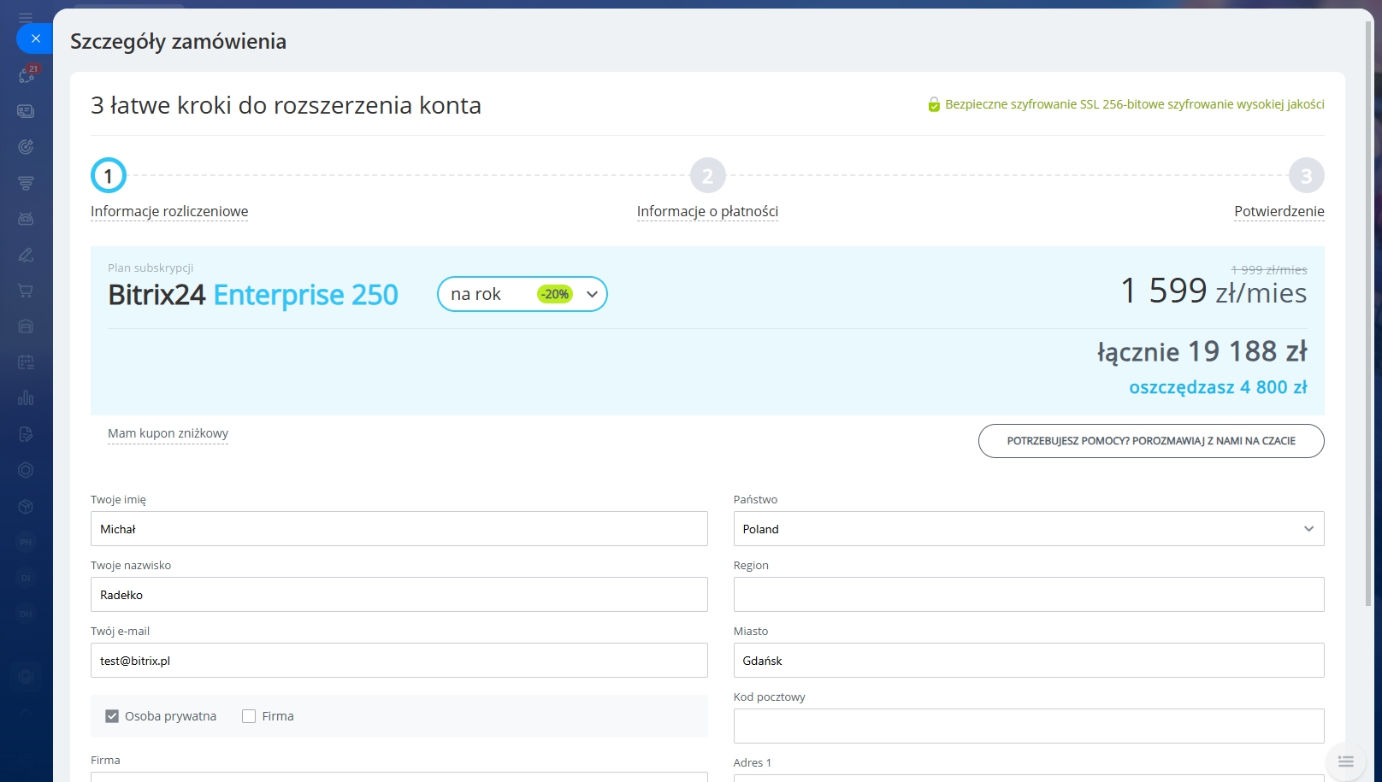Screen dimensions: 1382x782
Task: Open the shopping cart icon in the sidebar
Action: (26, 291)
